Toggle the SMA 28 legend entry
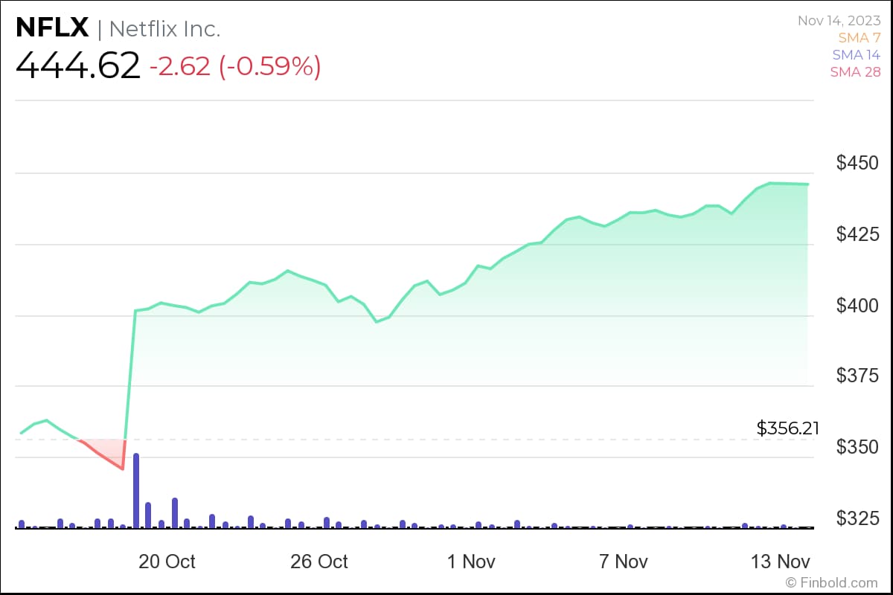The image size is (893, 595). [856, 71]
